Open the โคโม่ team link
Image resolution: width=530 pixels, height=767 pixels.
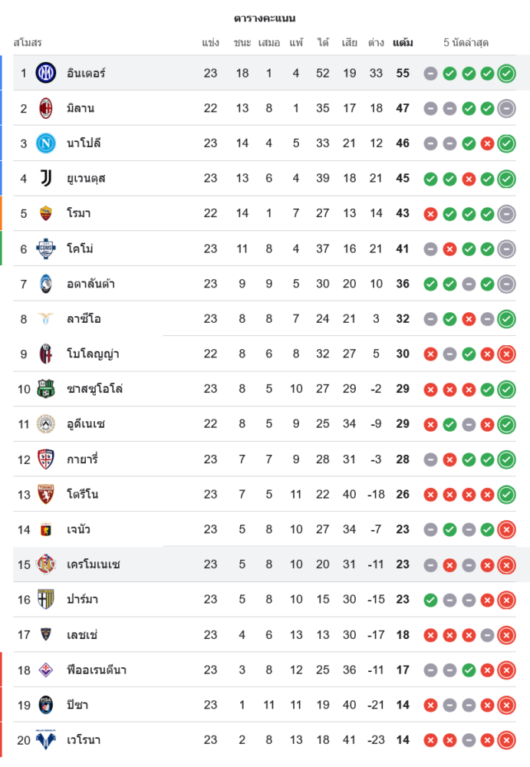tap(80, 249)
